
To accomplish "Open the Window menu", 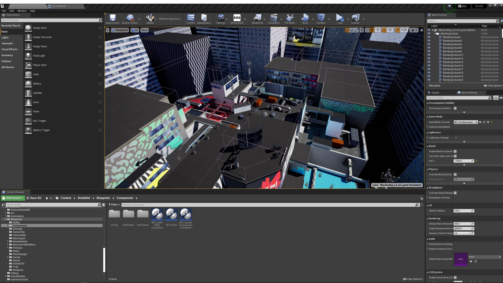I will tap(22, 11).
